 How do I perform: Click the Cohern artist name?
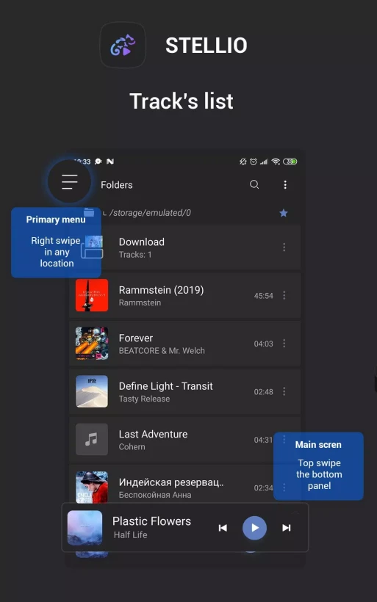132,446
